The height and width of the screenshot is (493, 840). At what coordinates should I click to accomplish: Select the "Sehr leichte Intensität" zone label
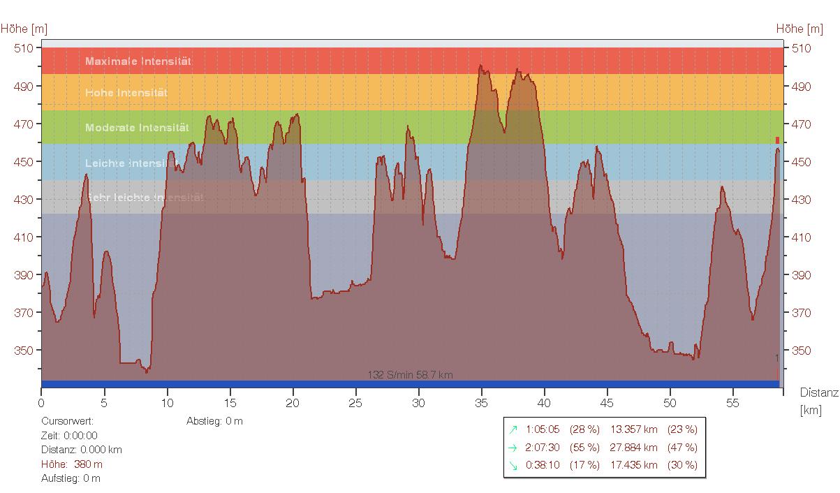coord(145,198)
